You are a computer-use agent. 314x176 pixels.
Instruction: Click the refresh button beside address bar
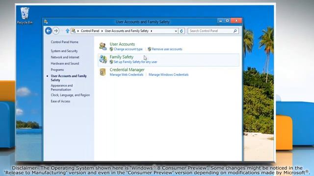click(x=182, y=31)
